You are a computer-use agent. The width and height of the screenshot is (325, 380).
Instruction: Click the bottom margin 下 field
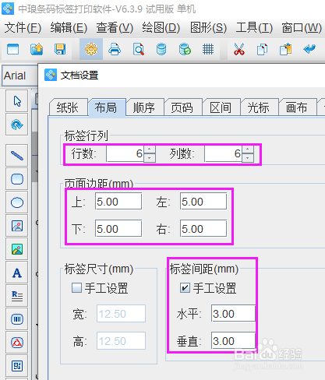coord(118,229)
